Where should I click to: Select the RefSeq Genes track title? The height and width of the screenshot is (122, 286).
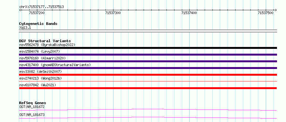33,103
